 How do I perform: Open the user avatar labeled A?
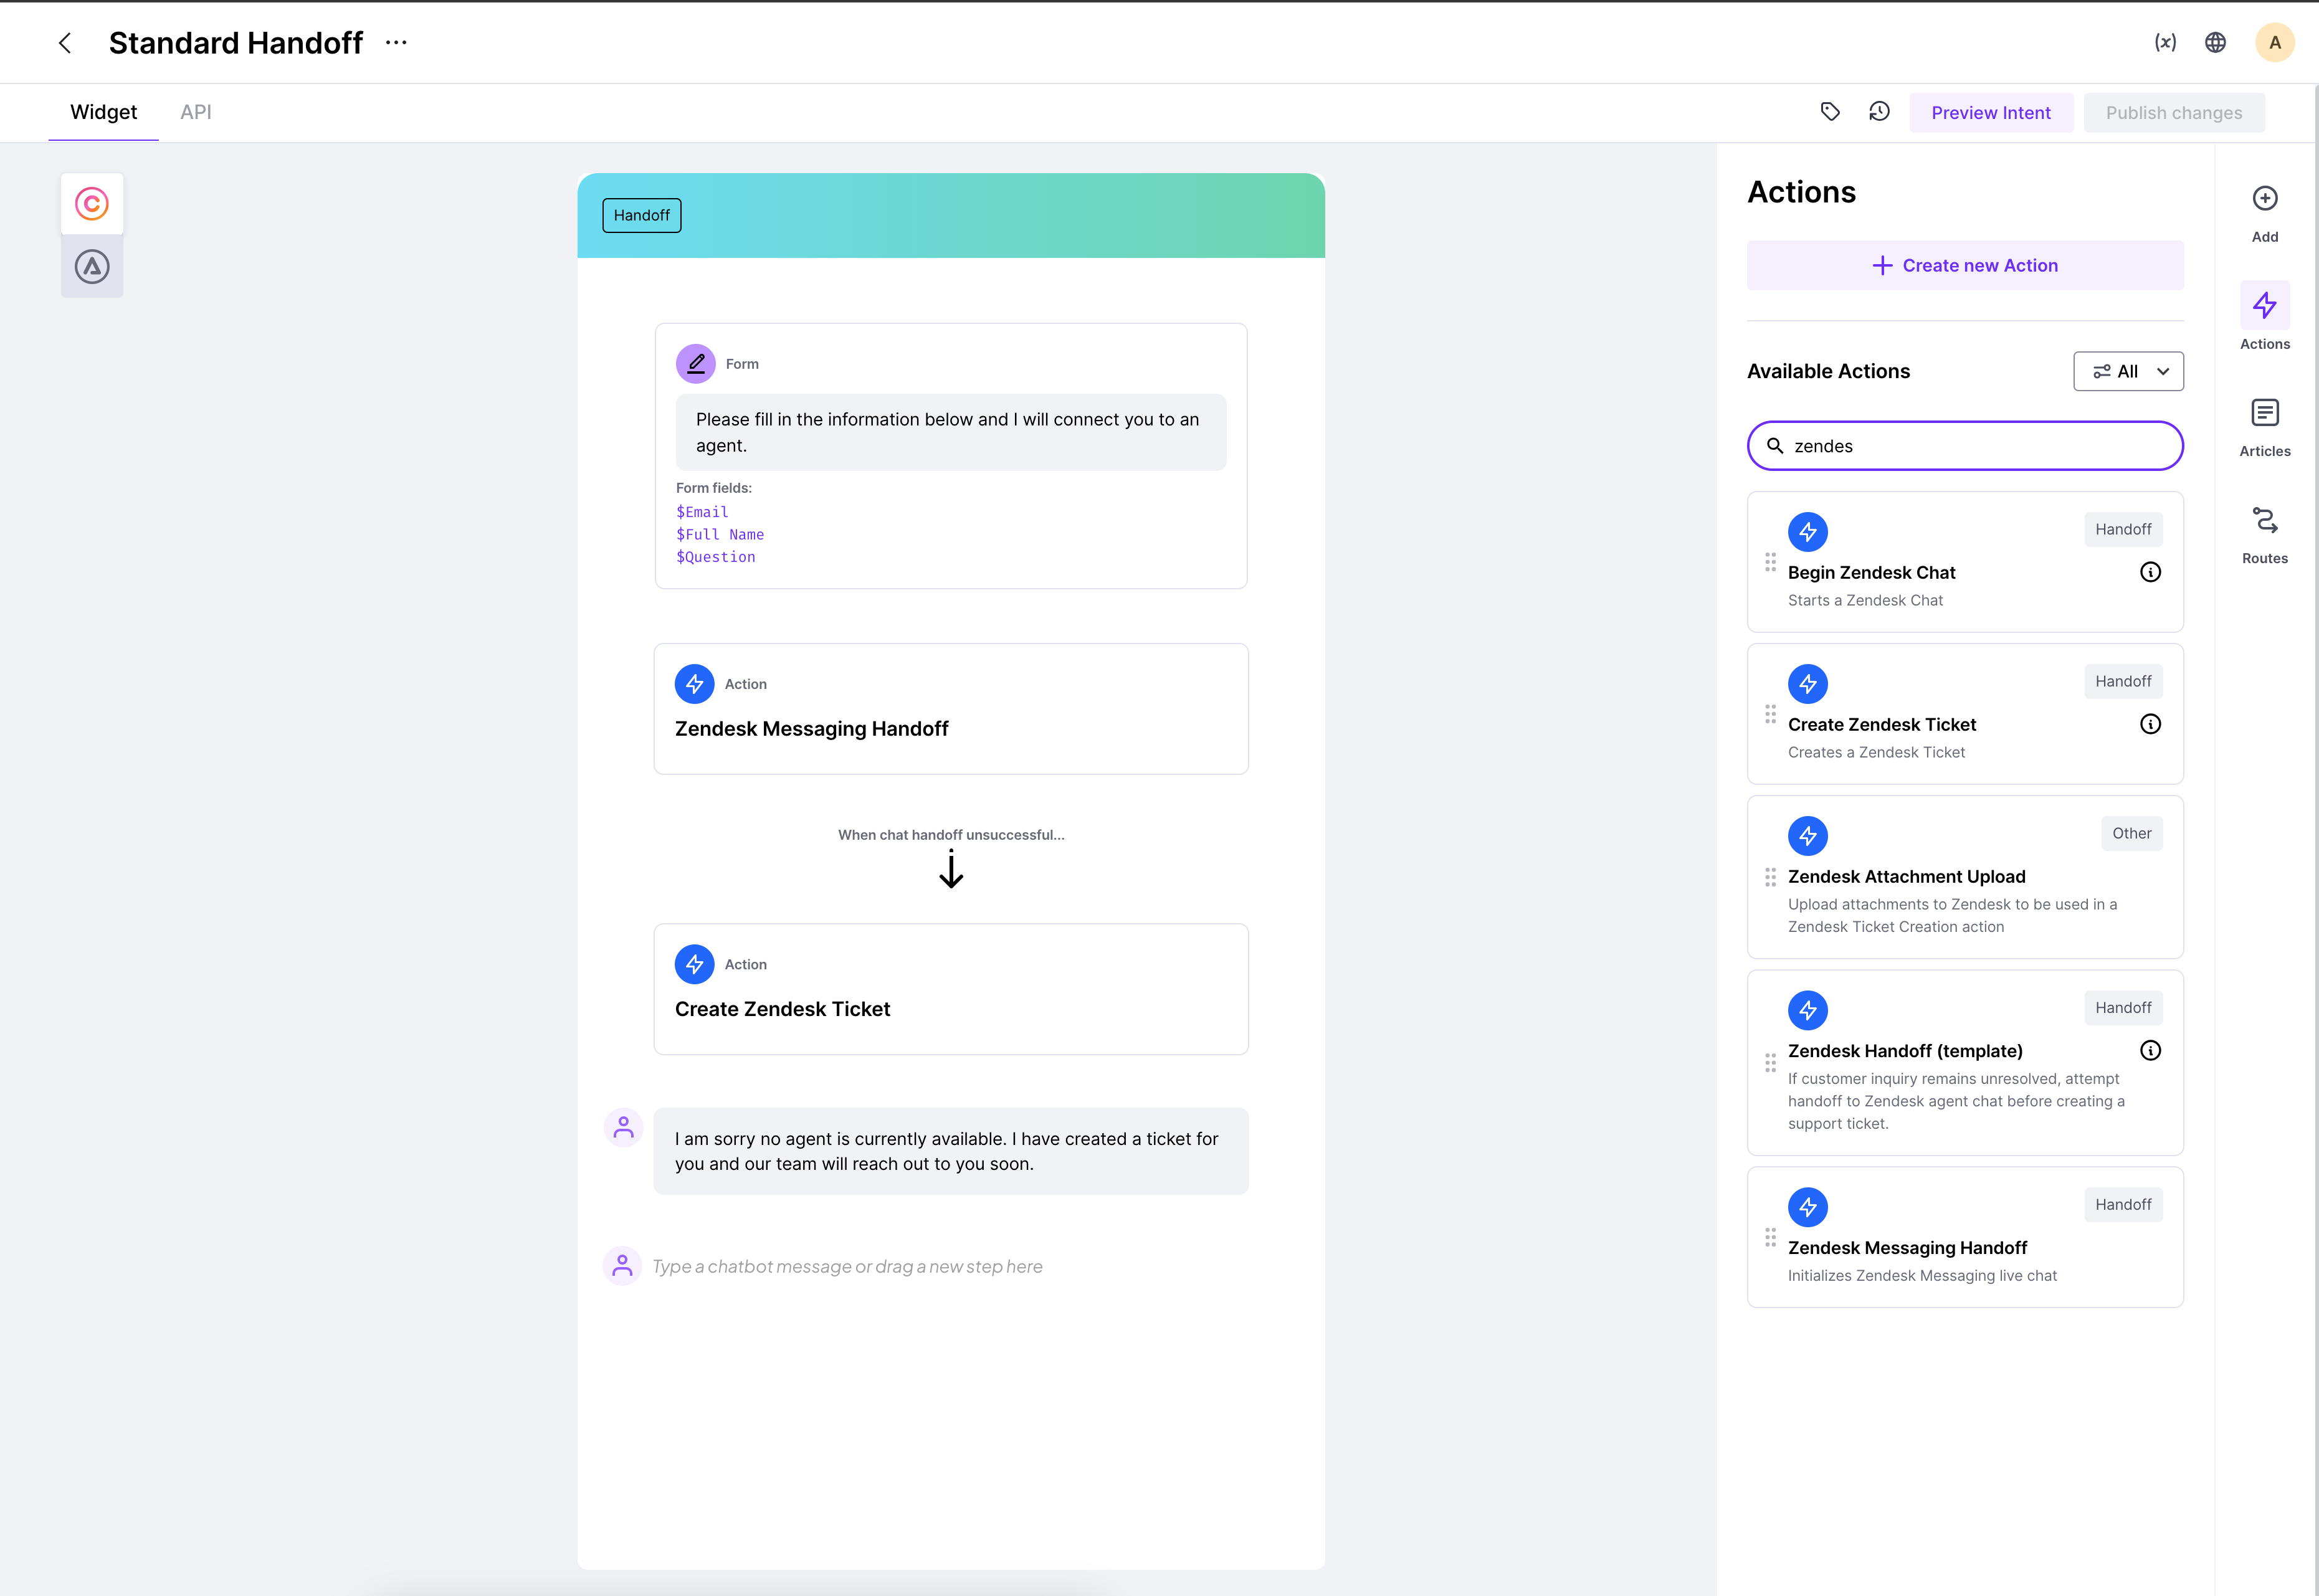pyautogui.click(x=2274, y=42)
